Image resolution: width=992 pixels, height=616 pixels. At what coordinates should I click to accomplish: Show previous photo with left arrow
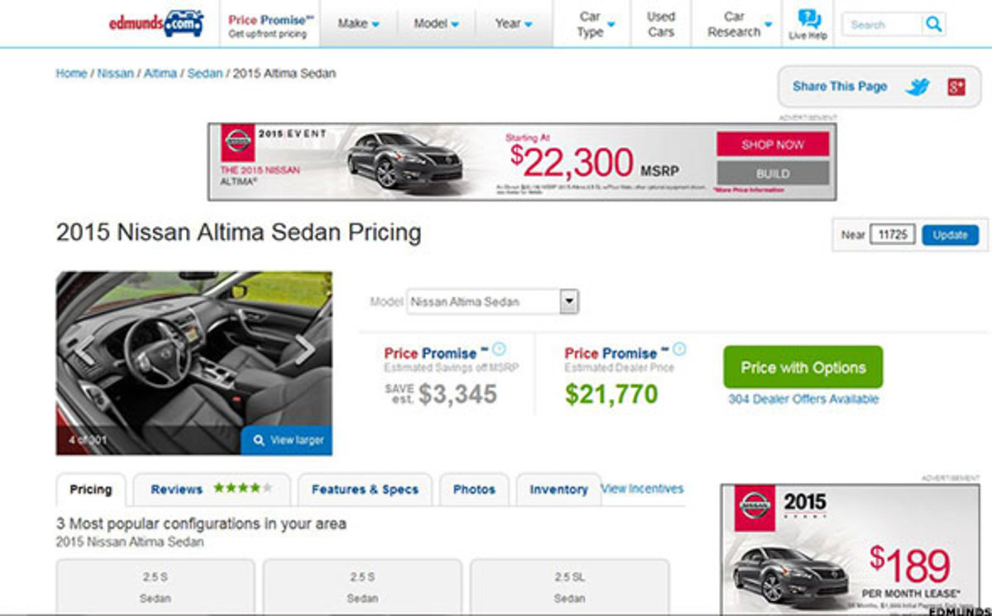pos(83,349)
